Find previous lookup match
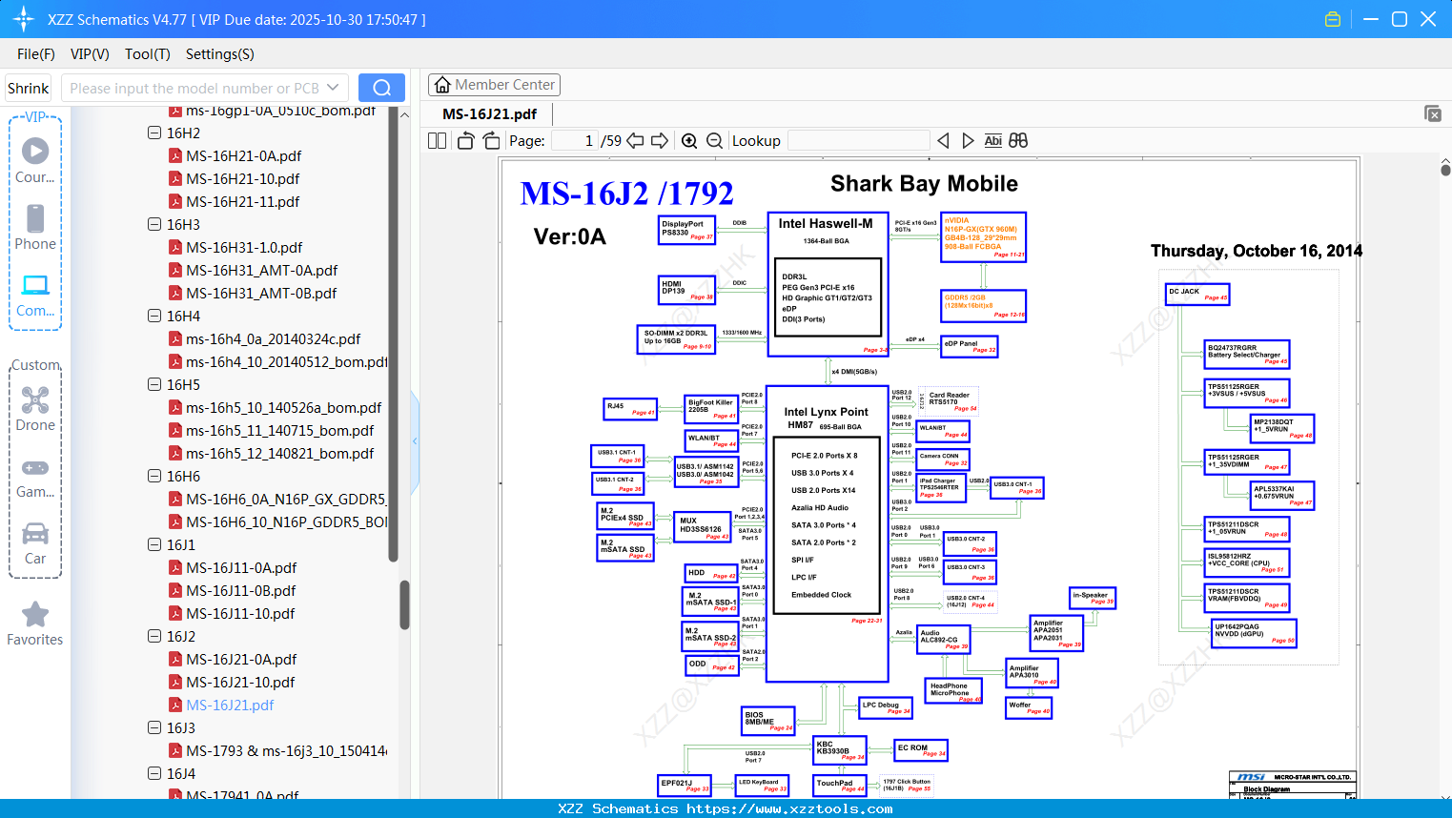 [943, 141]
